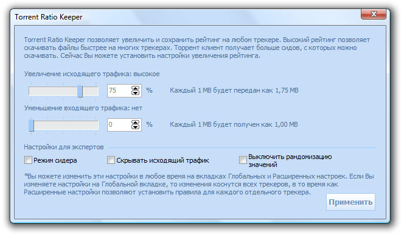Image resolution: width=401 pixels, height=234 pixels.
Task: Click the Применить button
Action: pos(350,202)
